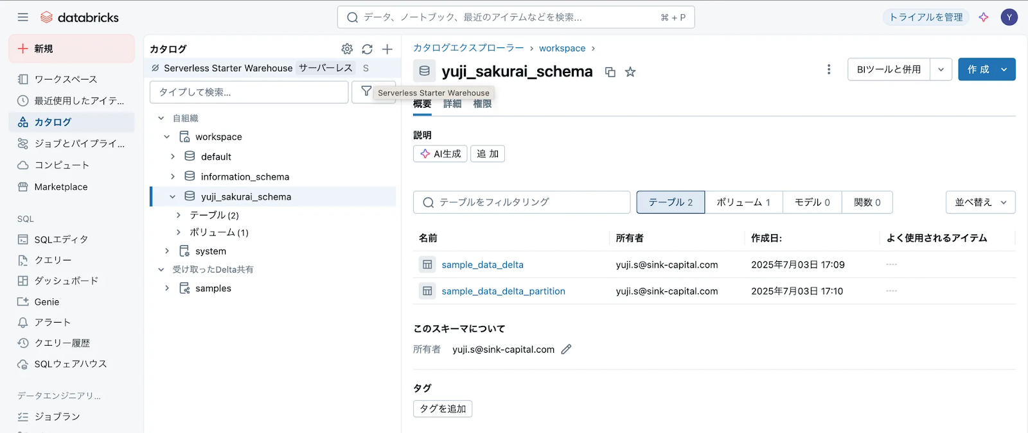The height and width of the screenshot is (433, 1028).
Task: Star the schema as favorite
Action: tap(630, 72)
